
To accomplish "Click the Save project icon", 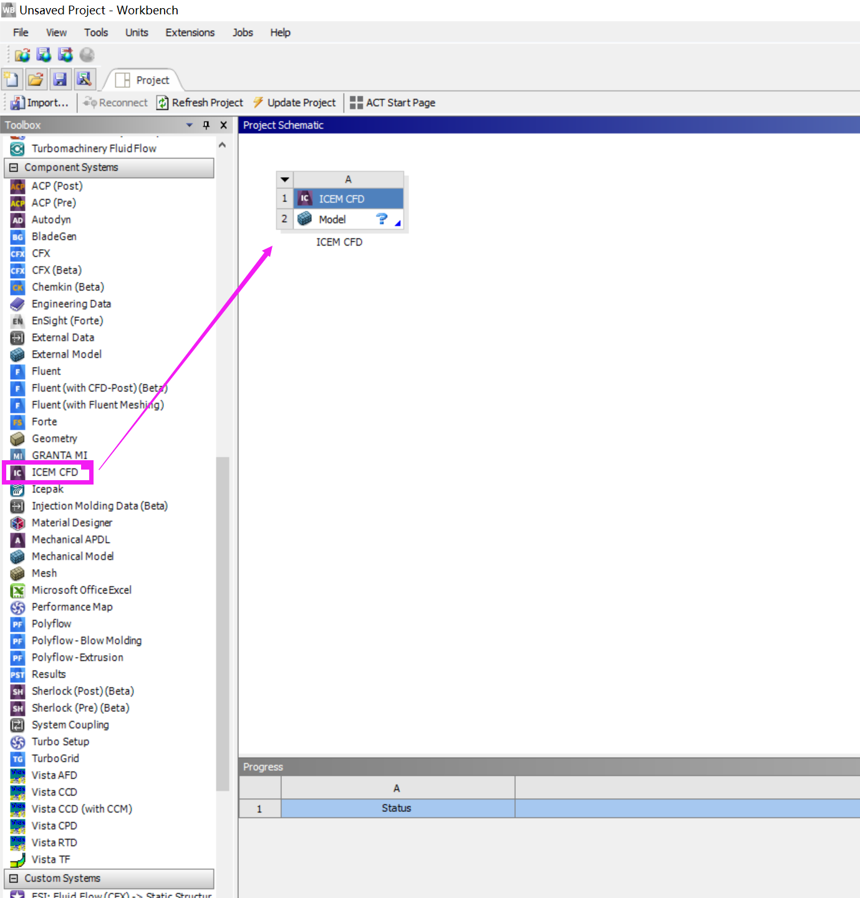I will click(60, 79).
